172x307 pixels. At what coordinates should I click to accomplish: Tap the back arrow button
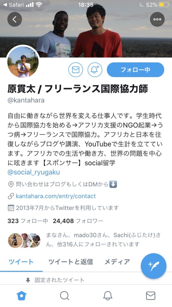15,19
